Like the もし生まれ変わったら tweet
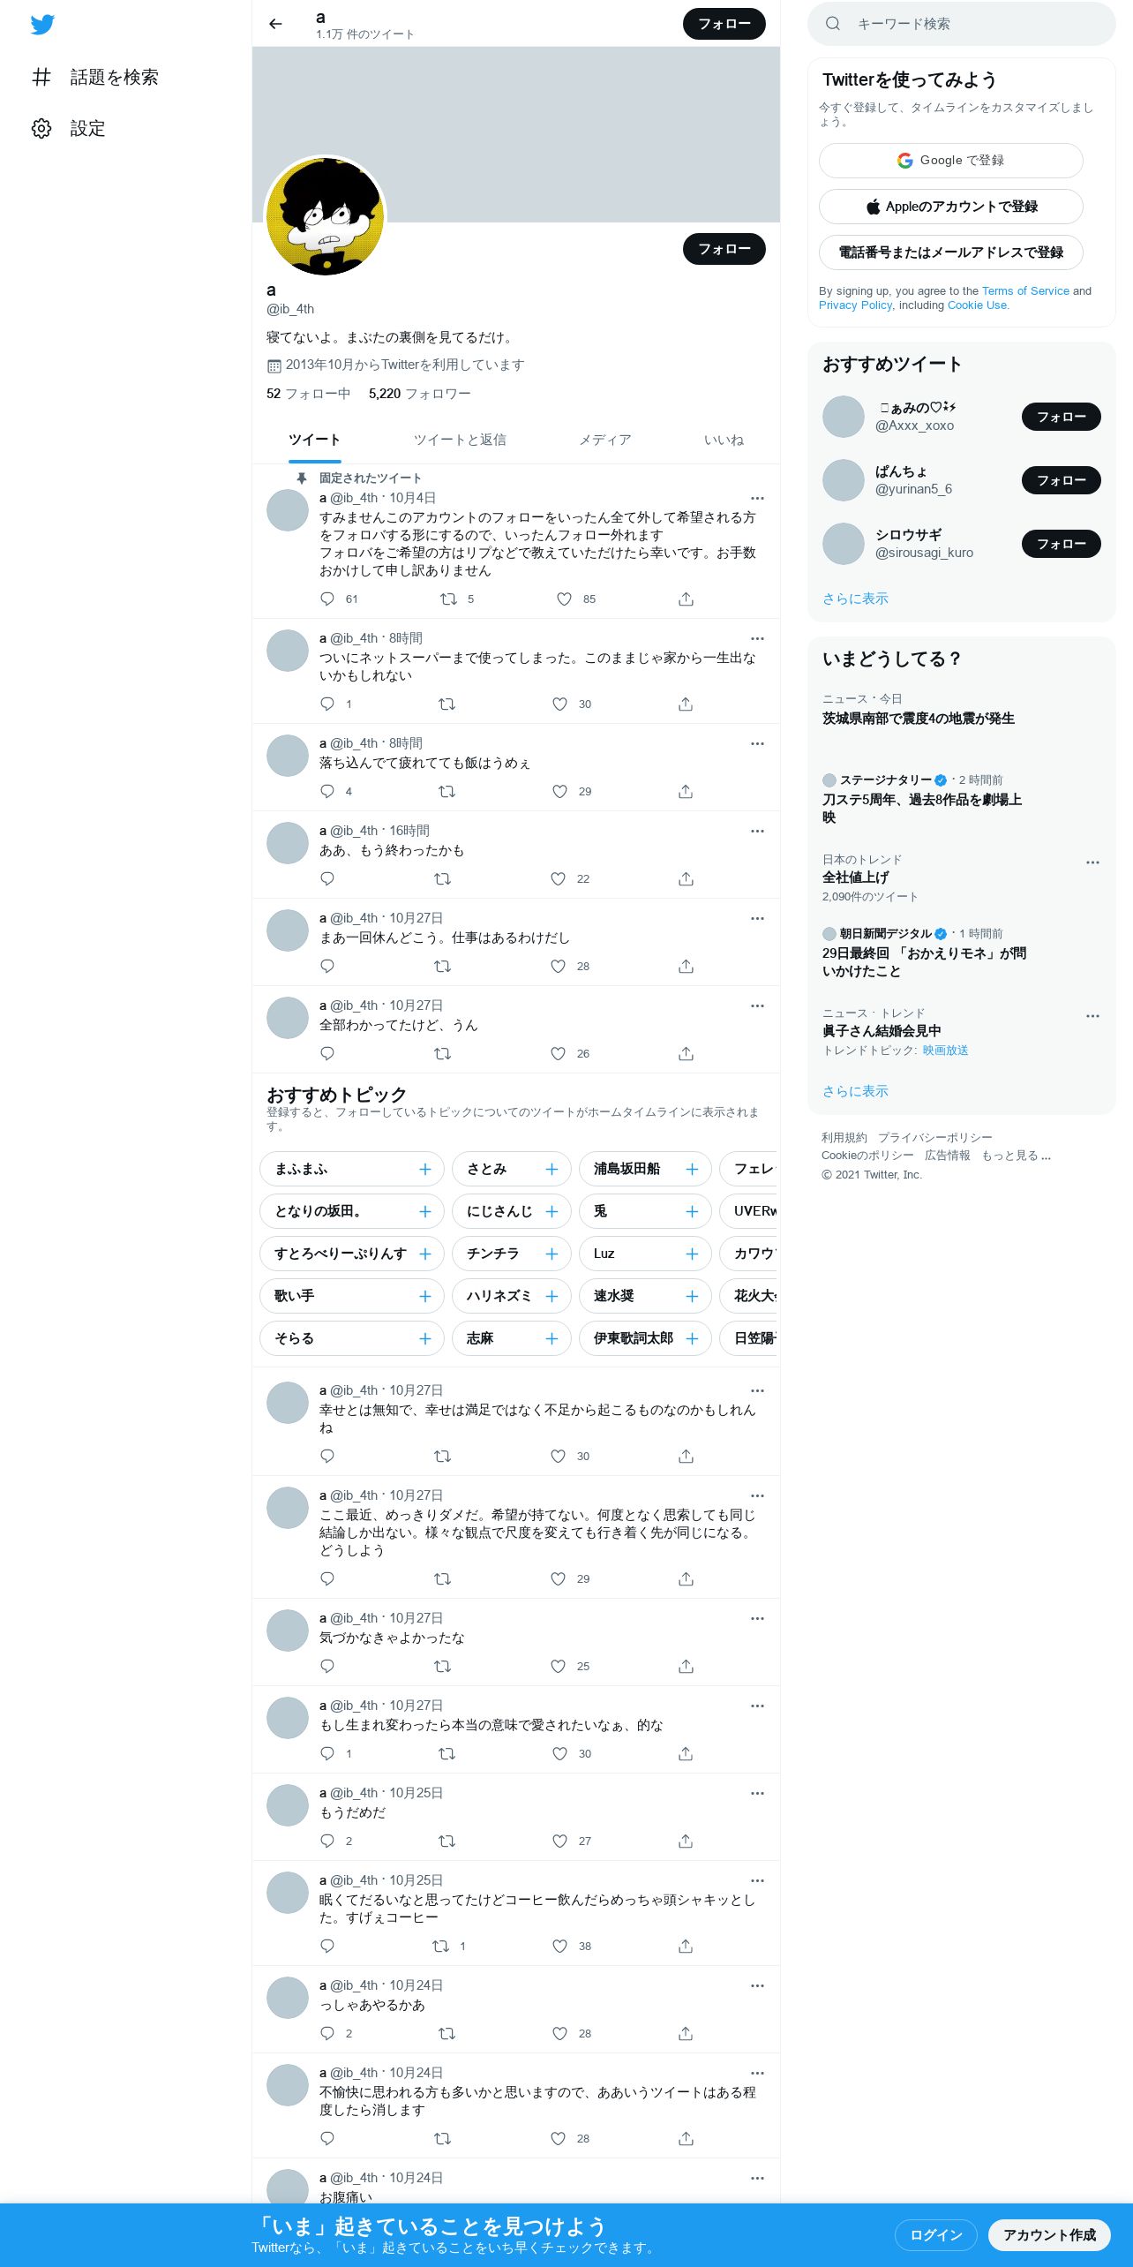 (559, 1753)
